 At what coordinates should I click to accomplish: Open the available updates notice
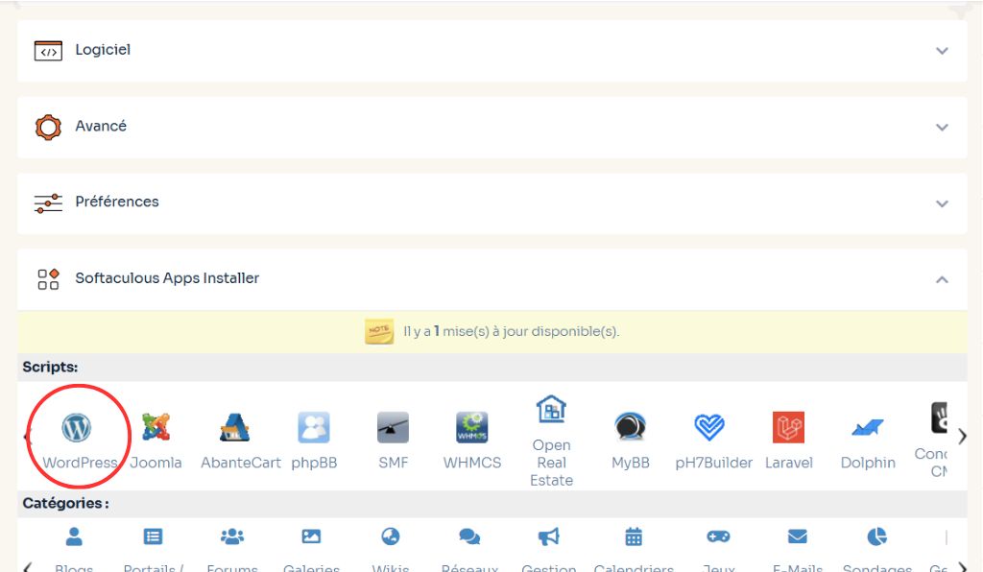click(511, 331)
